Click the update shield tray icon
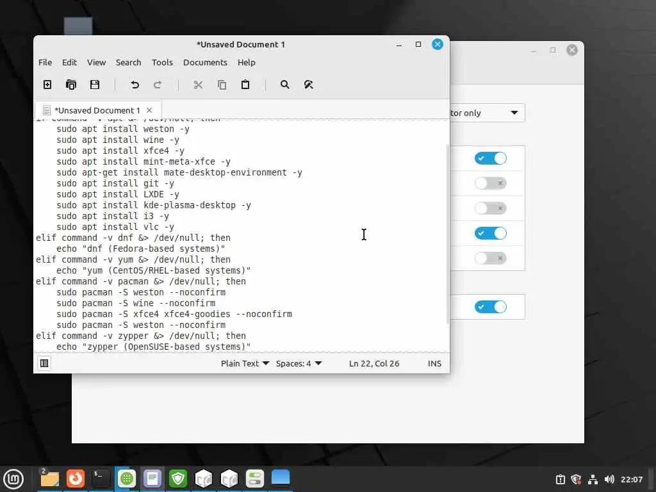 576,479
